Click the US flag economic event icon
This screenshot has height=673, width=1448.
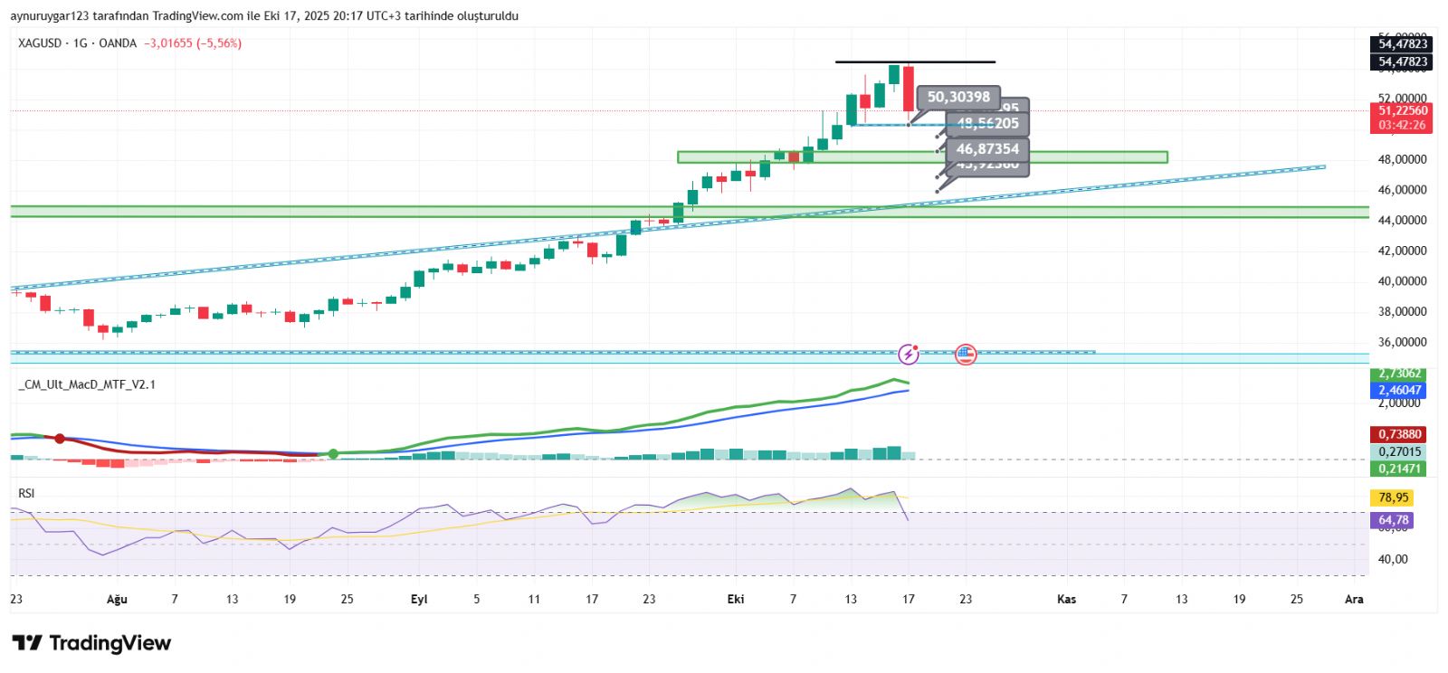pyautogui.click(x=966, y=354)
